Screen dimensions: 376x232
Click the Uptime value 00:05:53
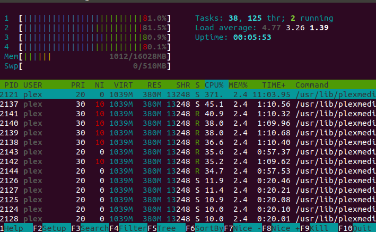click(252, 38)
